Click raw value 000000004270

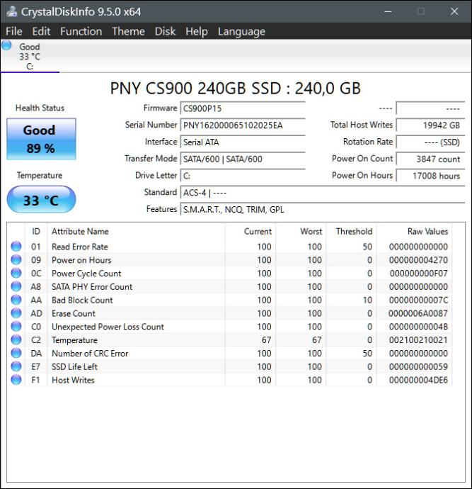[418, 260]
